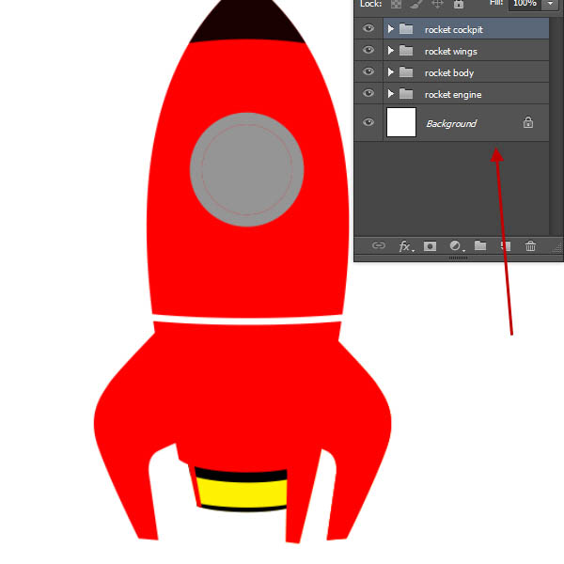Toggle visibility of rocket wings group

tap(368, 51)
